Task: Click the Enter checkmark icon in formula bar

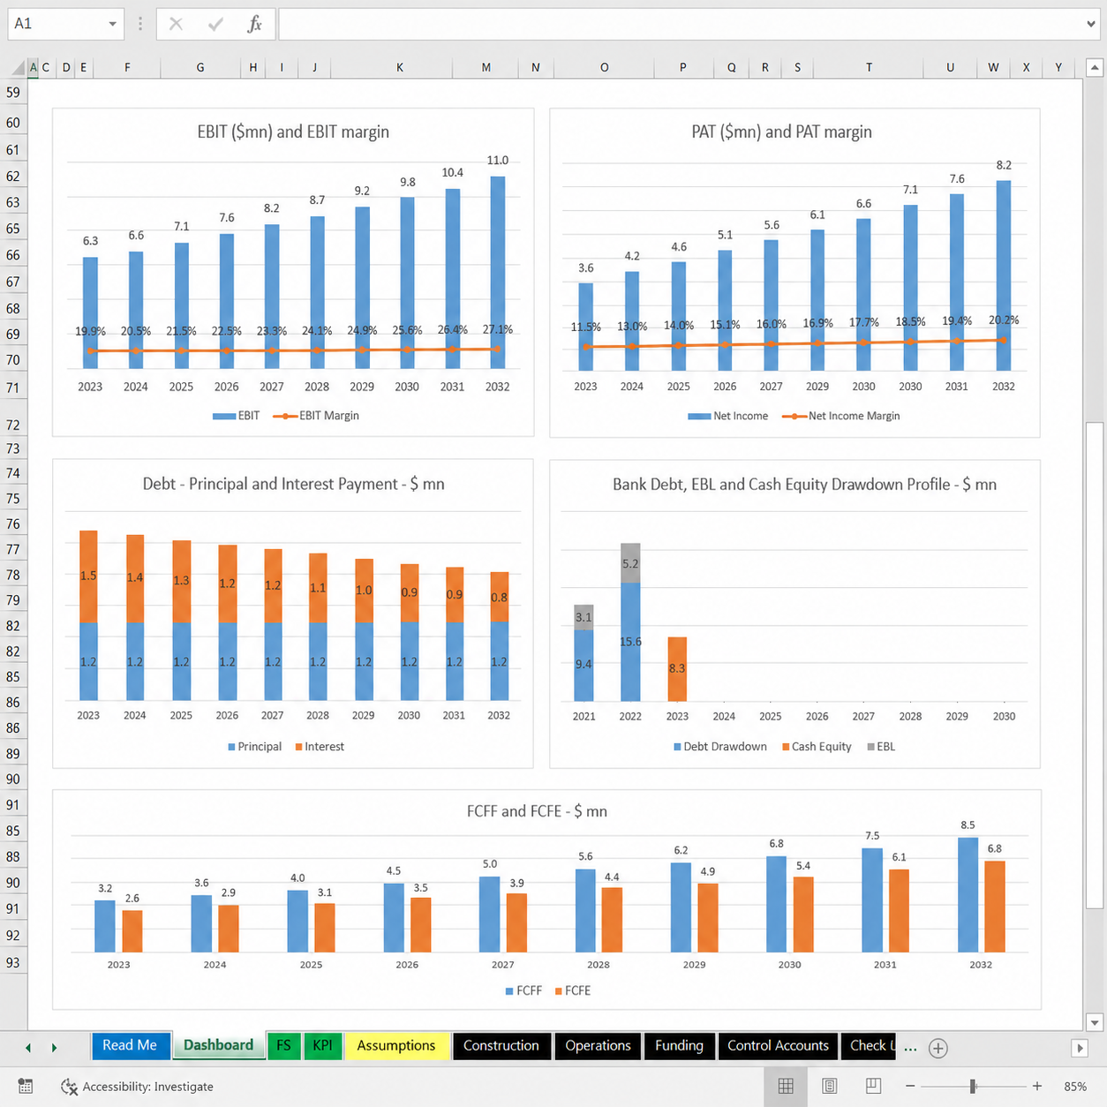Action: click(x=215, y=24)
